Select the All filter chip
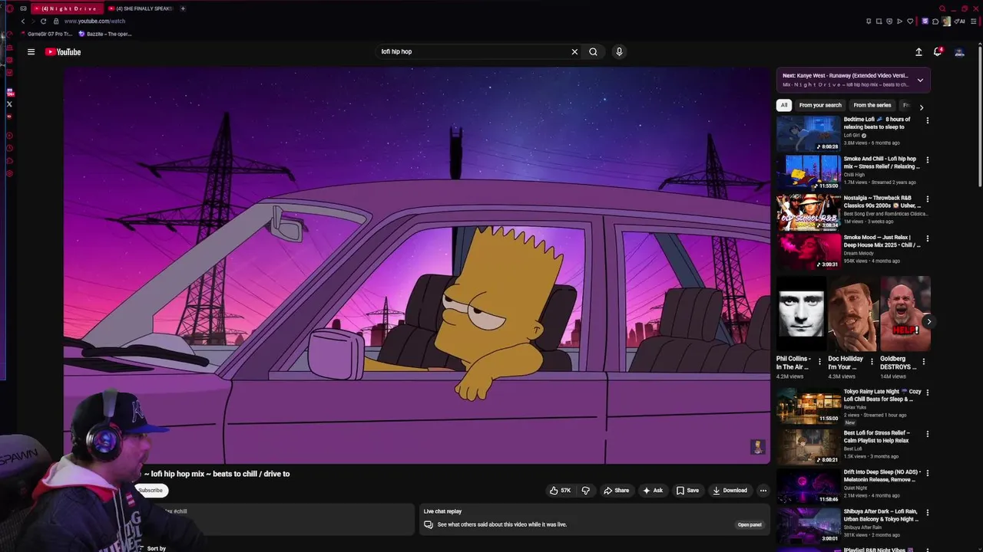Image resolution: width=983 pixels, height=552 pixels. (x=784, y=105)
